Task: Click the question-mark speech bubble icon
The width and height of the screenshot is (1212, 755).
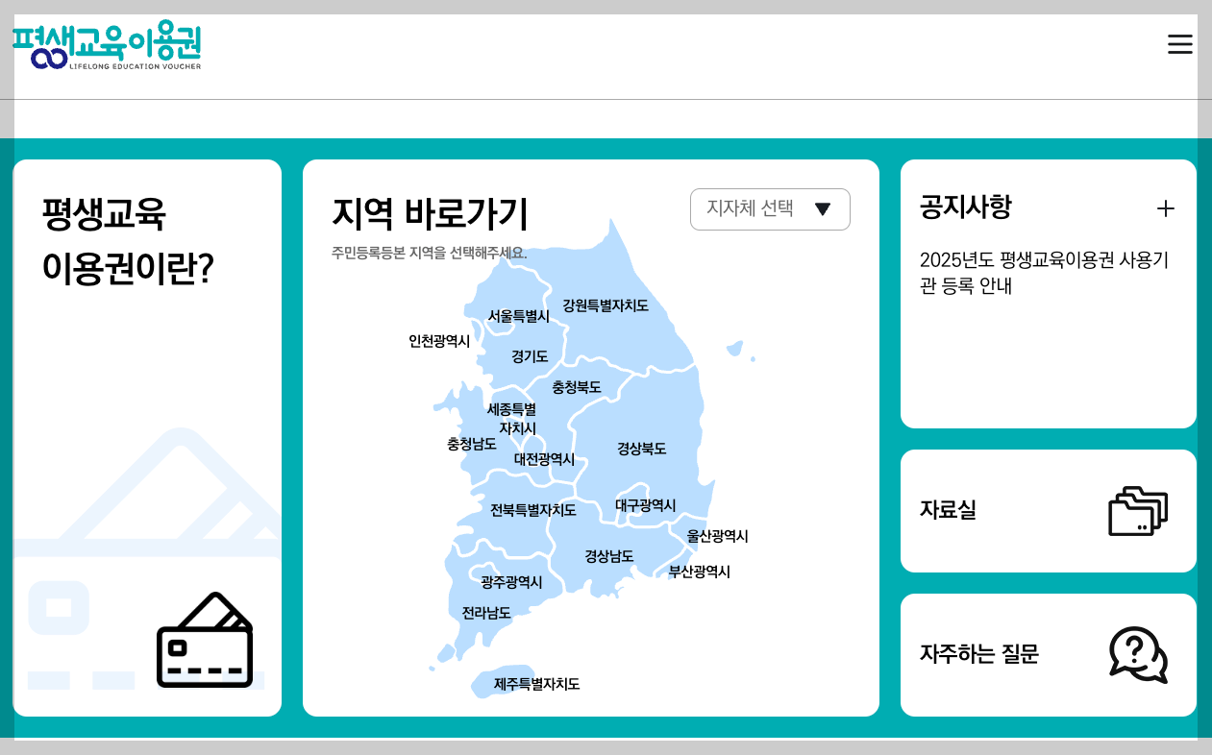Action: 1137,654
